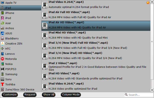Choose the Zune/Xbox 360 Device category
The height and width of the screenshot is (98, 154).
21,90
